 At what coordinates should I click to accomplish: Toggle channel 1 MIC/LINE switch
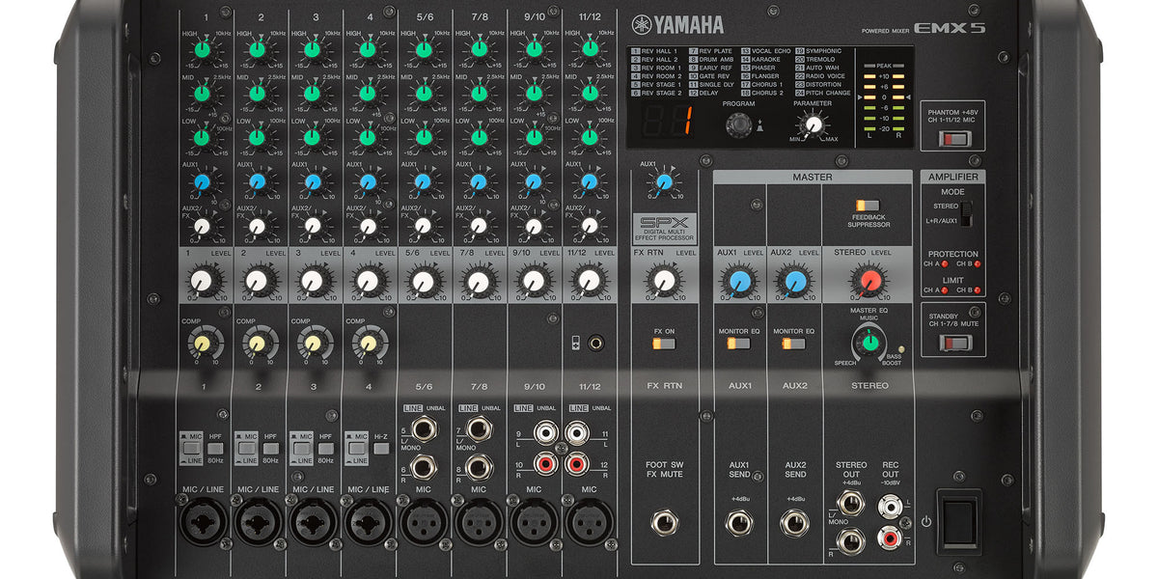click(192, 449)
